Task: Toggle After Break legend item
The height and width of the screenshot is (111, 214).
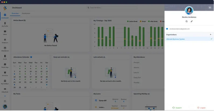Action: point(153,21)
